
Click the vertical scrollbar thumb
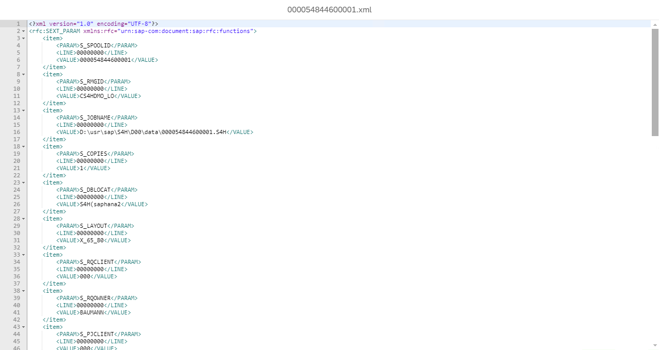[655, 82]
